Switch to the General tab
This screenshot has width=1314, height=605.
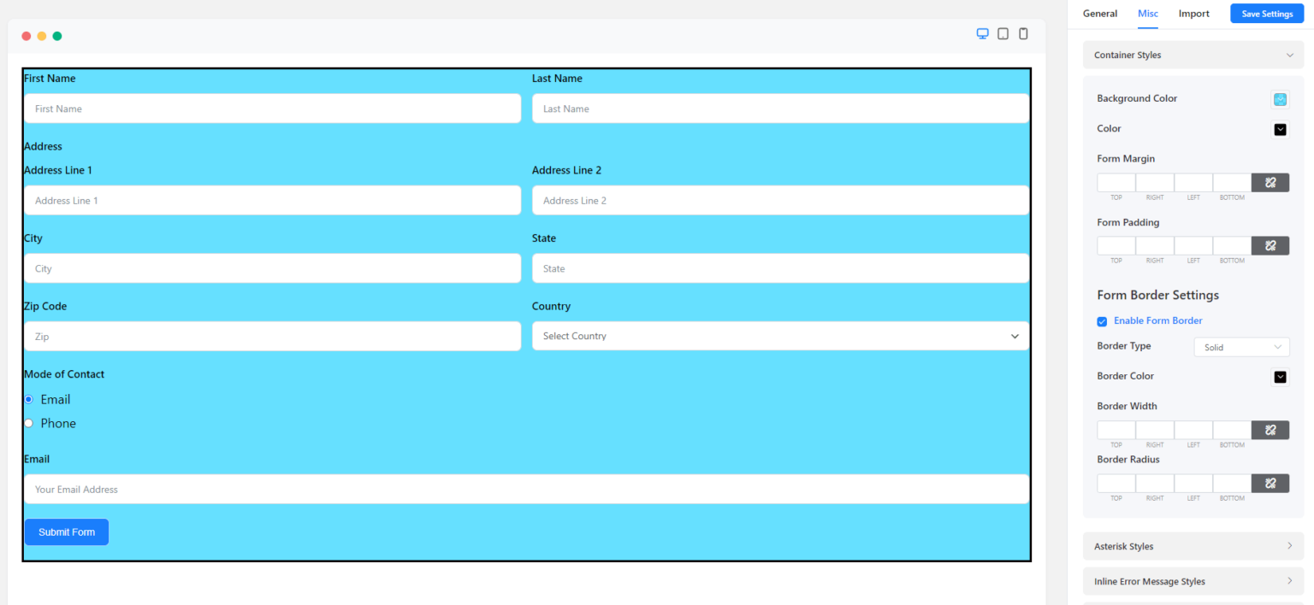pyautogui.click(x=1100, y=14)
